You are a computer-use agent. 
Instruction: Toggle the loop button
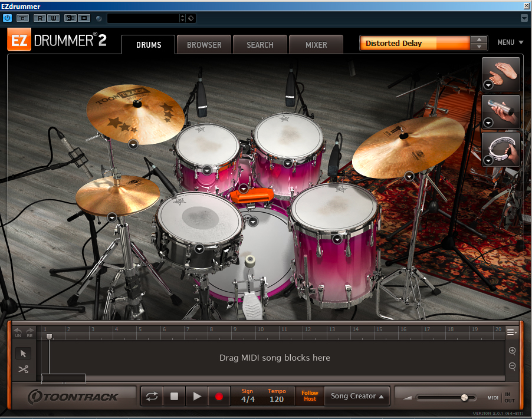(x=152, y=396)
